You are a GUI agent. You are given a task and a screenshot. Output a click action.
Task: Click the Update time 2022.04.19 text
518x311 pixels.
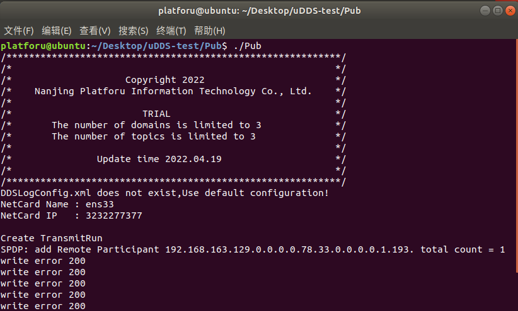click(x=159, y=159)
